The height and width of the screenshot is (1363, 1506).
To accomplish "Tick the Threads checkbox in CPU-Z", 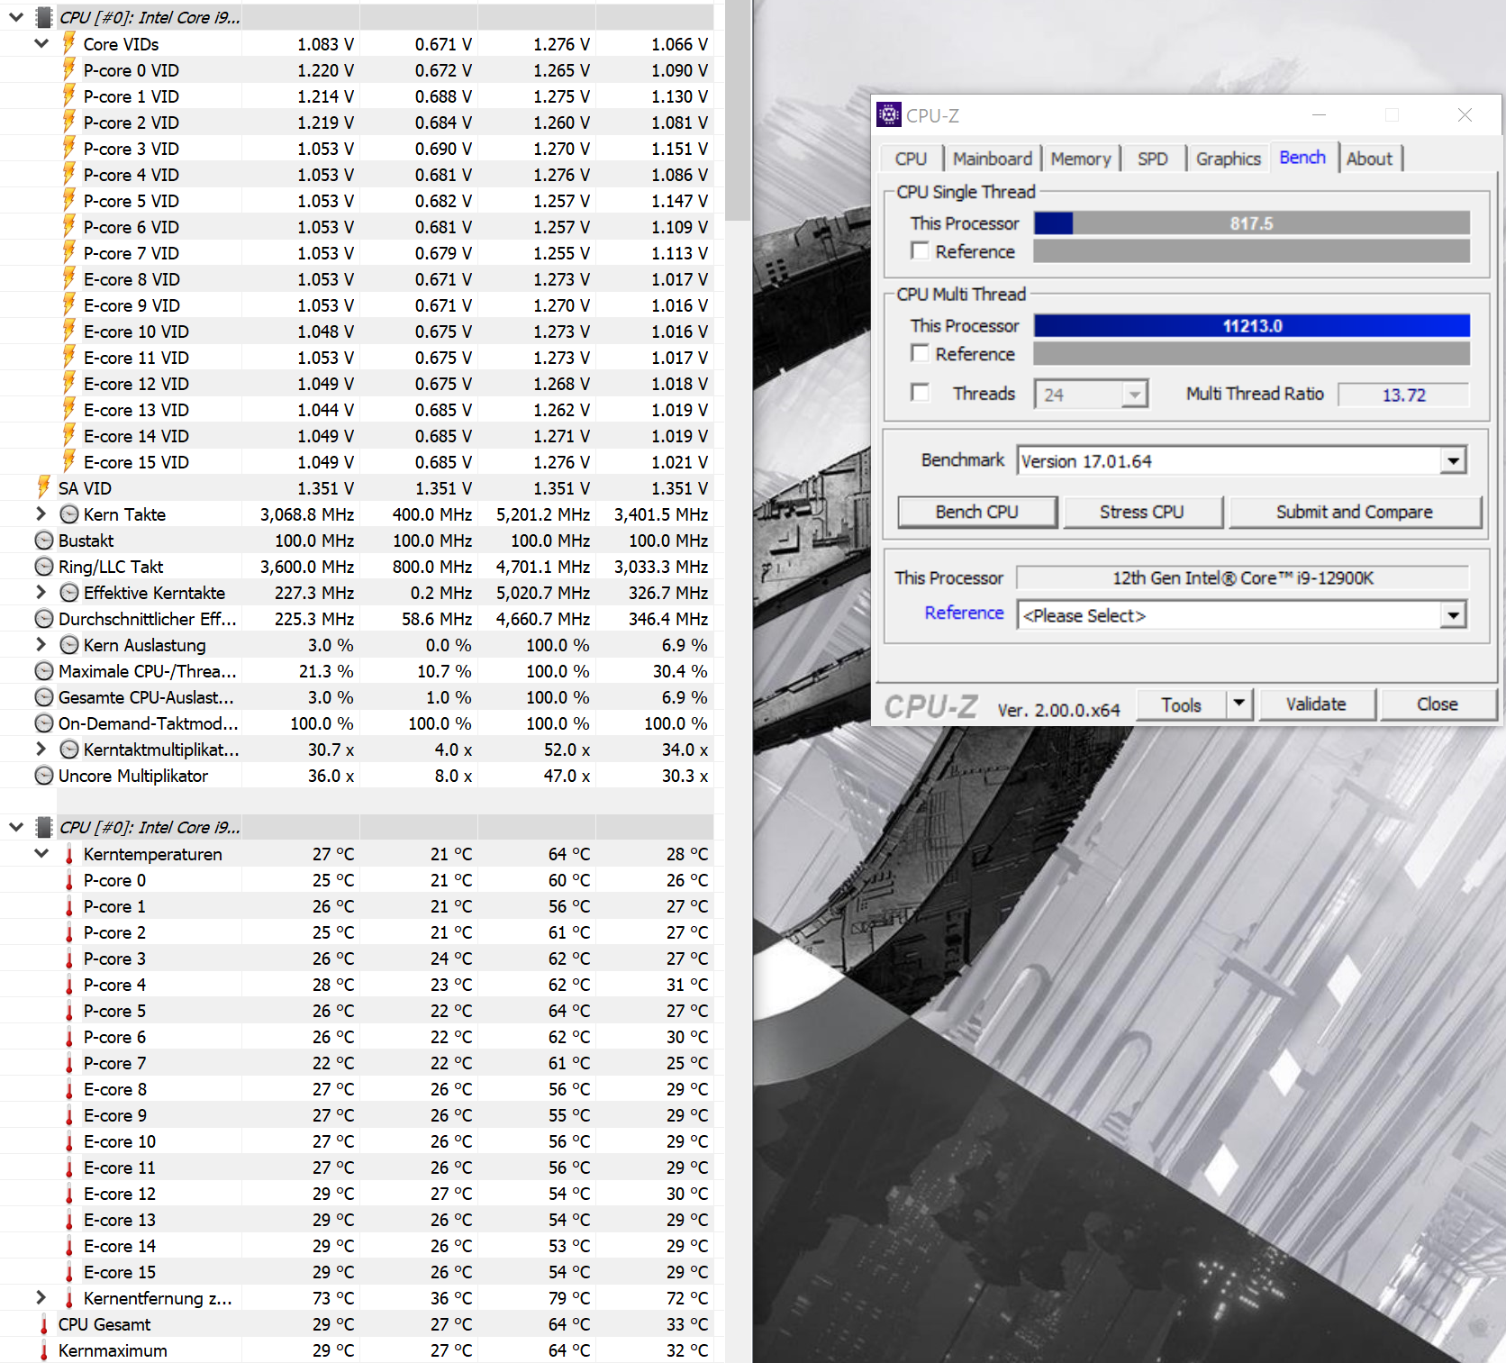I will tap(920, 393).
